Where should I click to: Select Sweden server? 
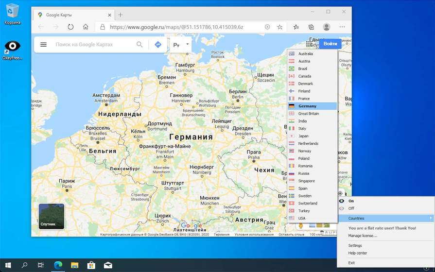(313, 196)
